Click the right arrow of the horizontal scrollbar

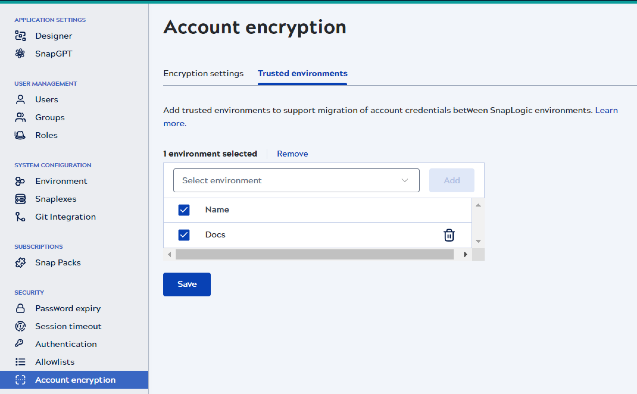(x=466, y=254)
